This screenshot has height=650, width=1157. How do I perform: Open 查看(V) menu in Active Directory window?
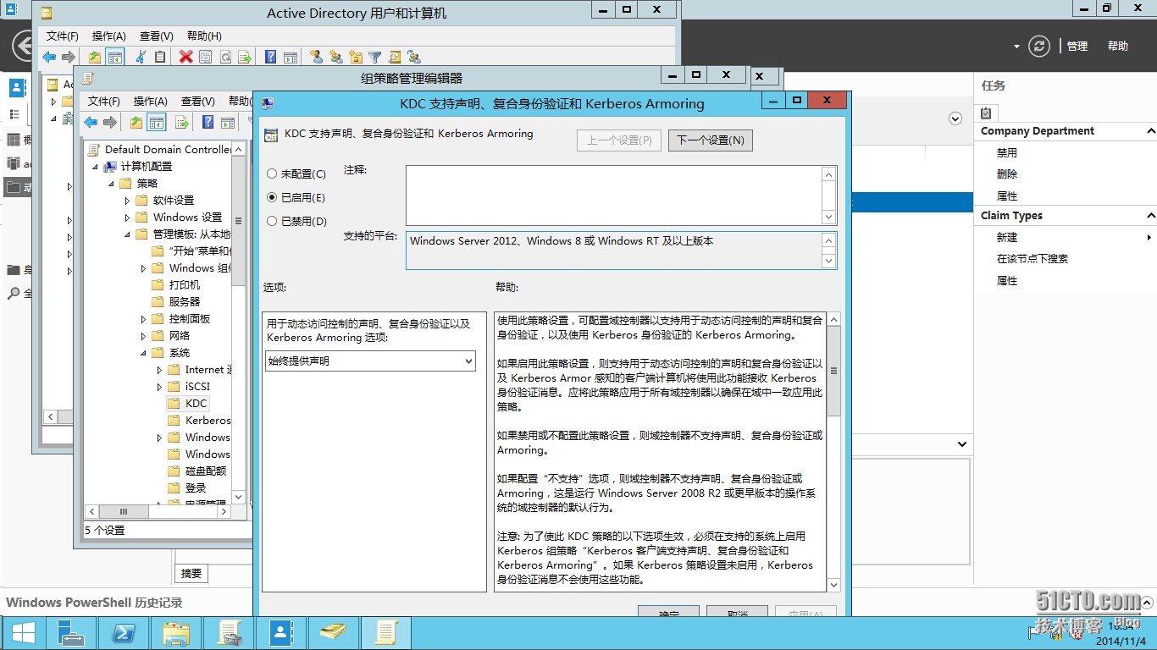coord(157,36)
